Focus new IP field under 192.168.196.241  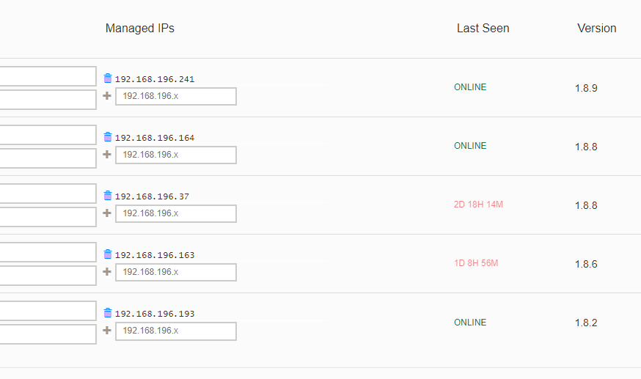click(x=176, y=96)
